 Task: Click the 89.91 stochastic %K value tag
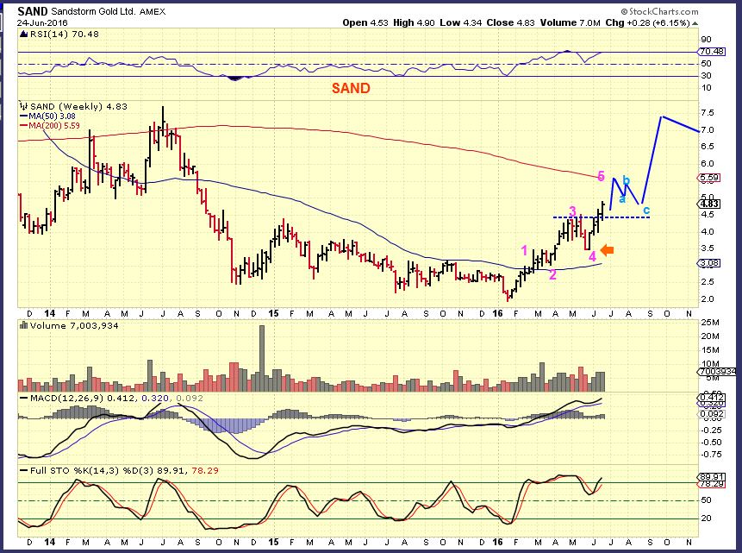712,477
